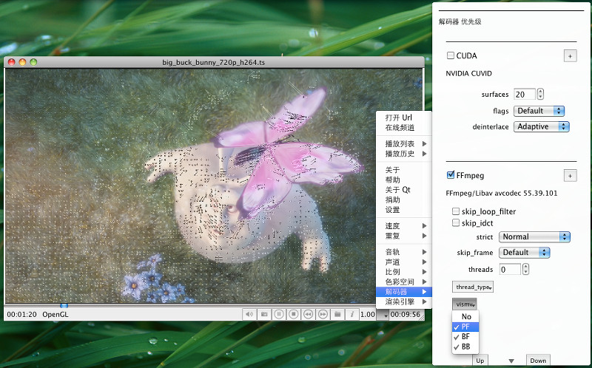Click the 00:01:20 elapsed time
The height and width of the screenshot is (368, 592).
coord(21,315)
